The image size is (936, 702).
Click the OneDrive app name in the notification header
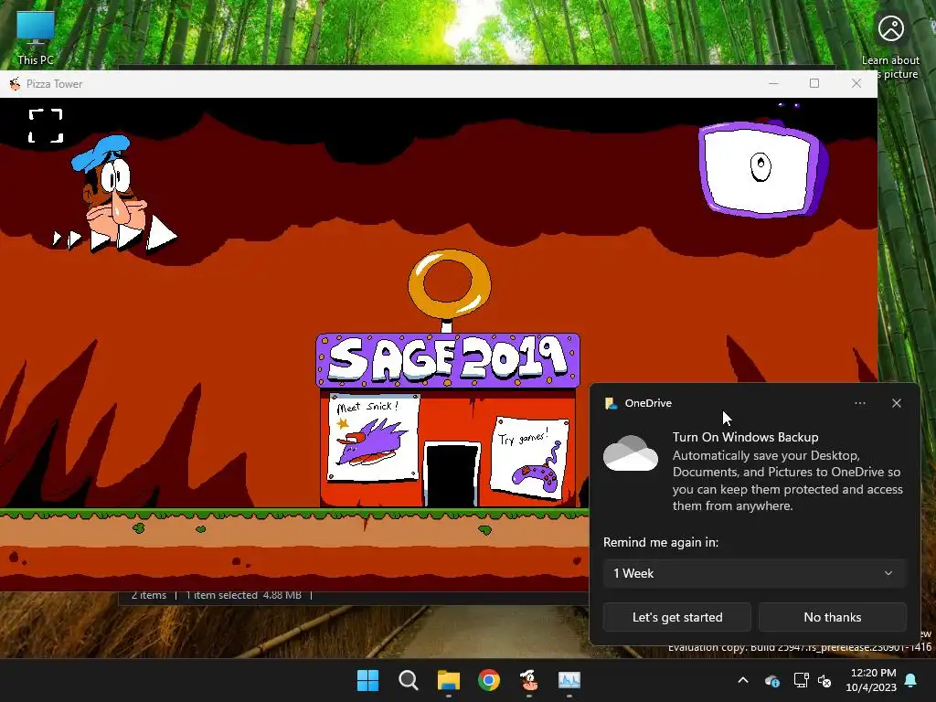point(648,403)
